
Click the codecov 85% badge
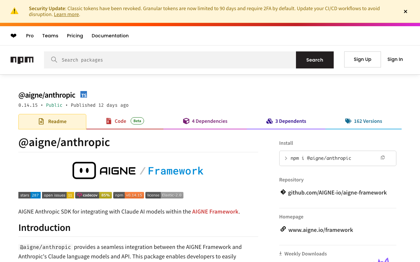coord(94,195)
